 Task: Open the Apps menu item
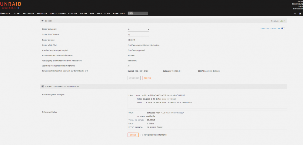coord(99,14)
